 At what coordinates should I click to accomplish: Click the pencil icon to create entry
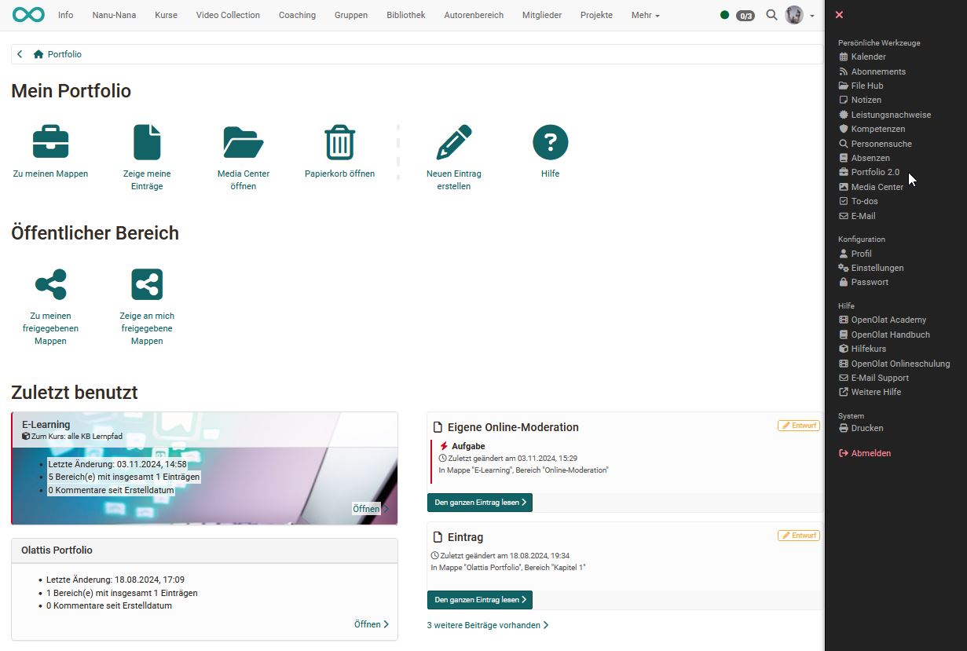coord(453,143)
